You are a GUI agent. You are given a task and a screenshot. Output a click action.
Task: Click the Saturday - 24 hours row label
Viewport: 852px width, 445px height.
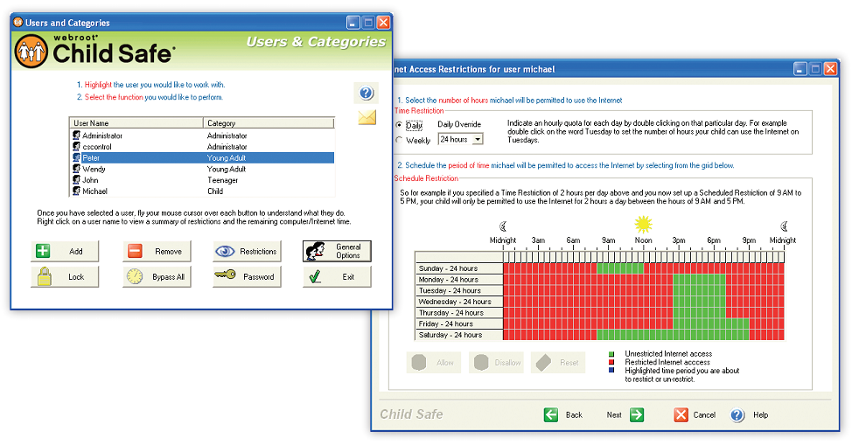point(460,335)
